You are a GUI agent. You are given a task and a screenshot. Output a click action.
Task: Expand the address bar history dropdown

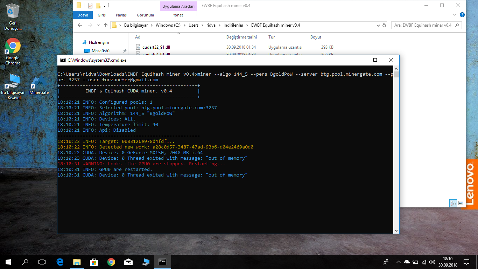[x=378, y=26]
